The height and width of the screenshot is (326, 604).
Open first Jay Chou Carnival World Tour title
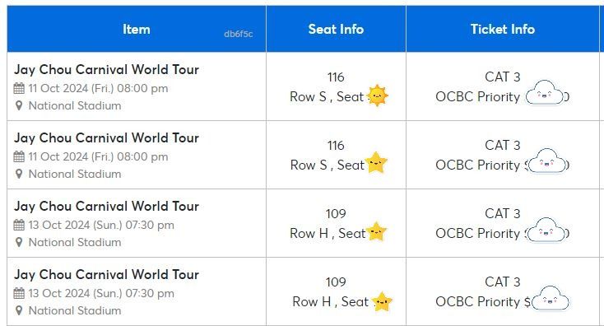click(106, 70)
